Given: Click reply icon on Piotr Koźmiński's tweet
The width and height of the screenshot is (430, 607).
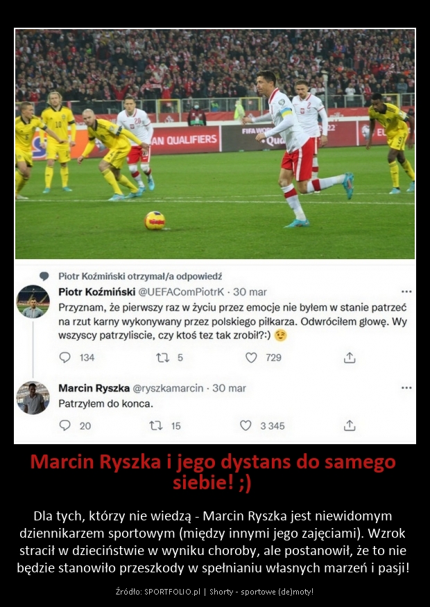Looking at the screenshot, I should 64,358.
